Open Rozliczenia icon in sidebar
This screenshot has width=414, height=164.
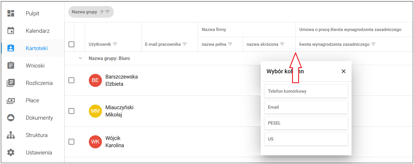click(x=11, y=83)
